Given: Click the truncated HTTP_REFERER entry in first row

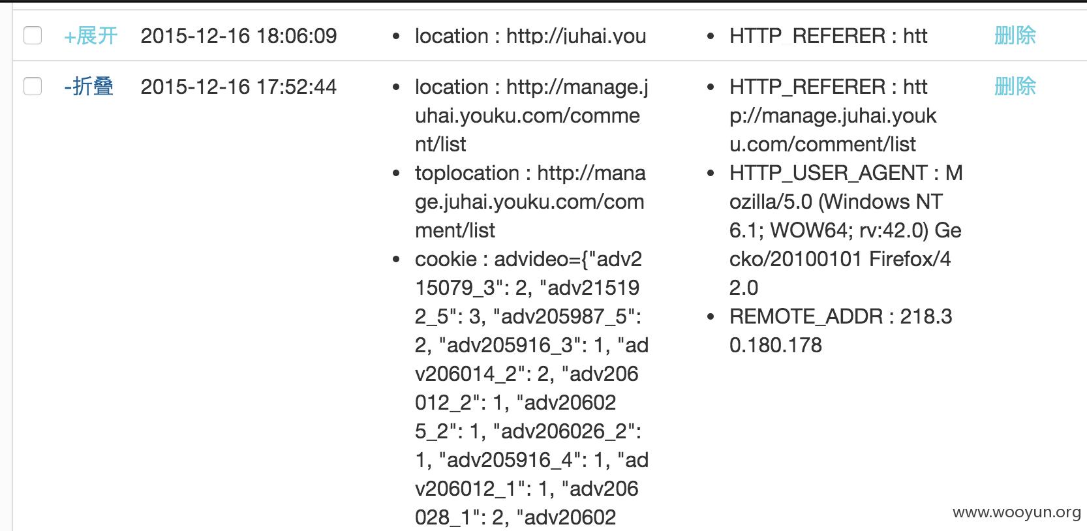Looking at the screenshot, I should click(829, 36).
